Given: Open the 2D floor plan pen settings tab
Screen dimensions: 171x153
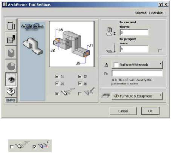Looking at the screenshot, I should (x=11, y=39).
